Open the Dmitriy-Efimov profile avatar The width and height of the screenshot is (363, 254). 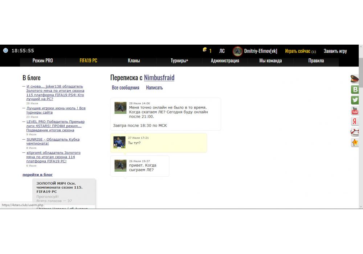point(237,51)
